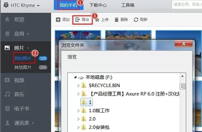The width and height of the screenshot is (202, 132).
Task: Click 添加 text in the toolbar
Action: coord(66,20)
